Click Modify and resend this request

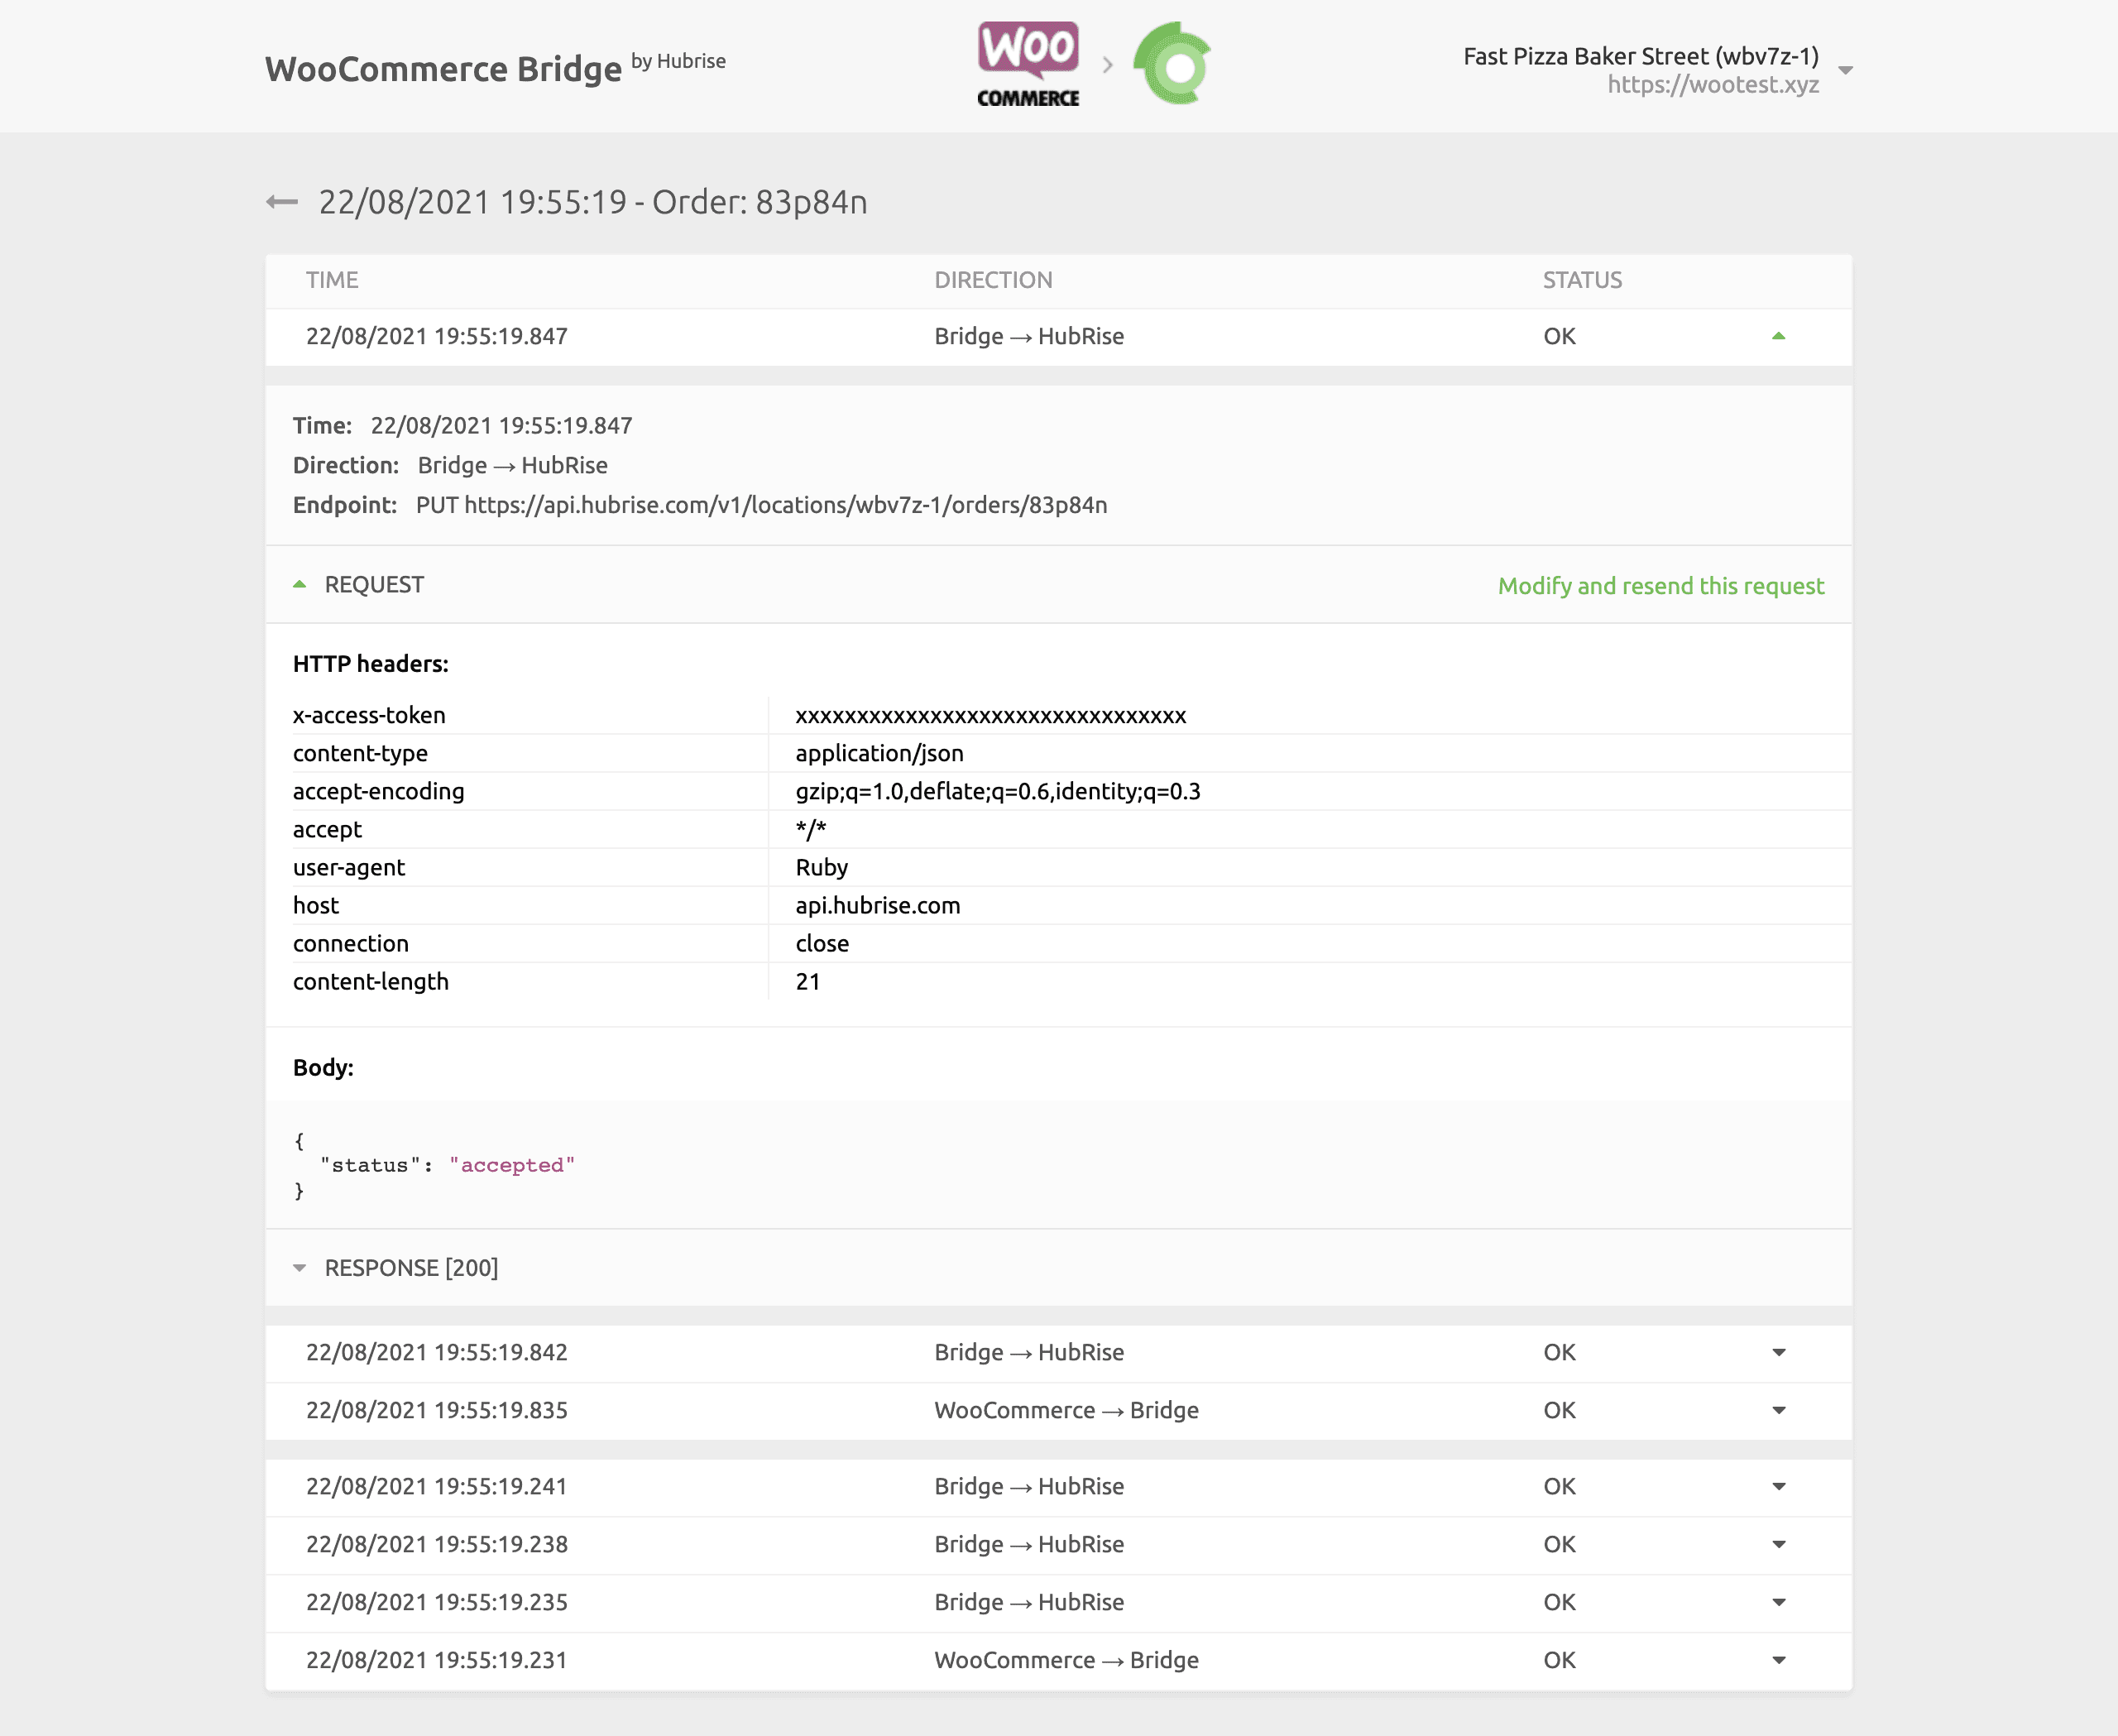(x=1660, y=586)
